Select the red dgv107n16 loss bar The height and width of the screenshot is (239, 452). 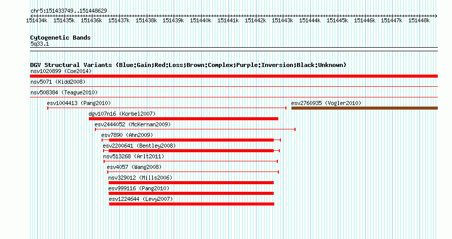(183, 119)
